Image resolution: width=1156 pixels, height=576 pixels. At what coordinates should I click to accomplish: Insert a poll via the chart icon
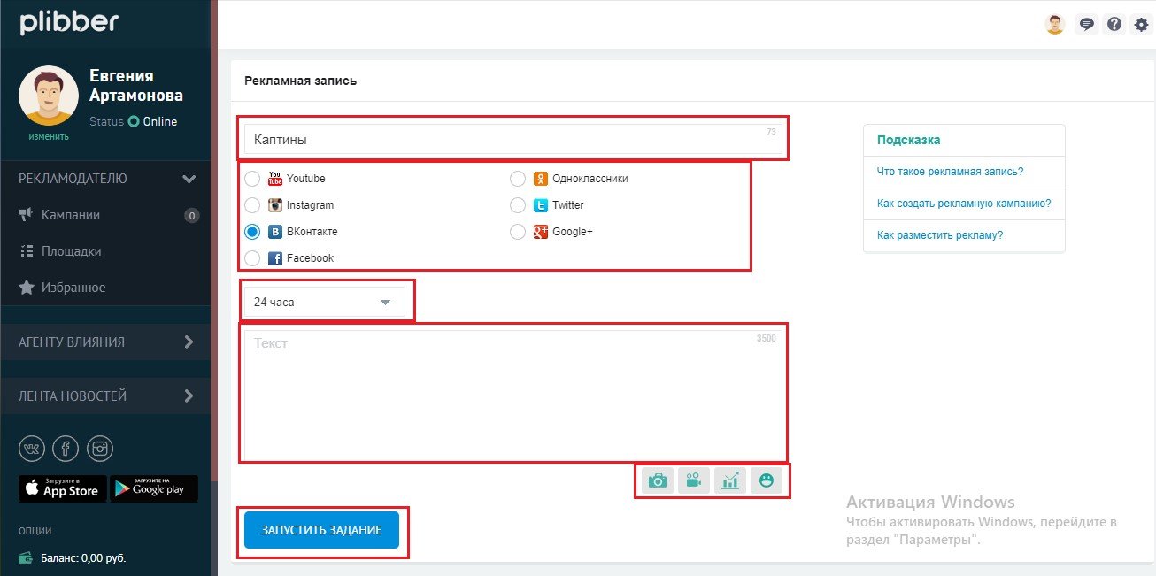pyautogui.click(x=730, y=480)
